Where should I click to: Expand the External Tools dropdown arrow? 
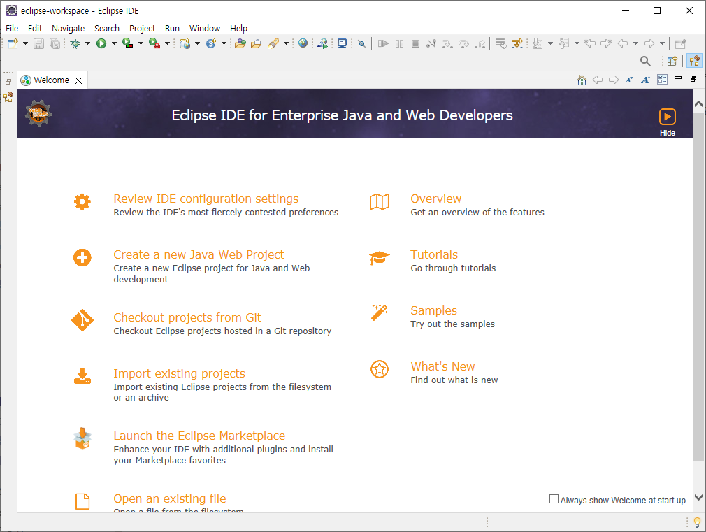tap(167, 44)
